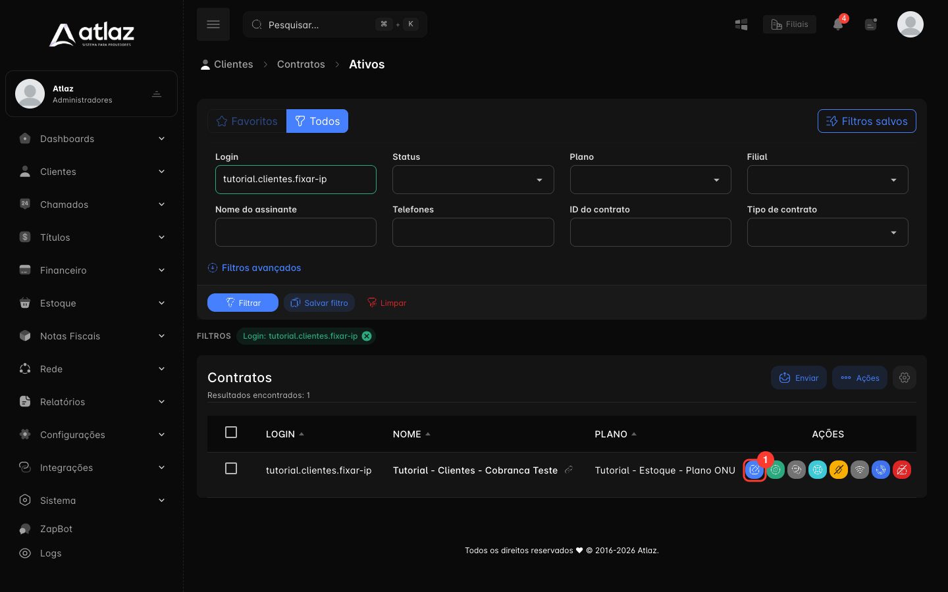Click the link icon after Cobranca Teste

click(569, 470)
